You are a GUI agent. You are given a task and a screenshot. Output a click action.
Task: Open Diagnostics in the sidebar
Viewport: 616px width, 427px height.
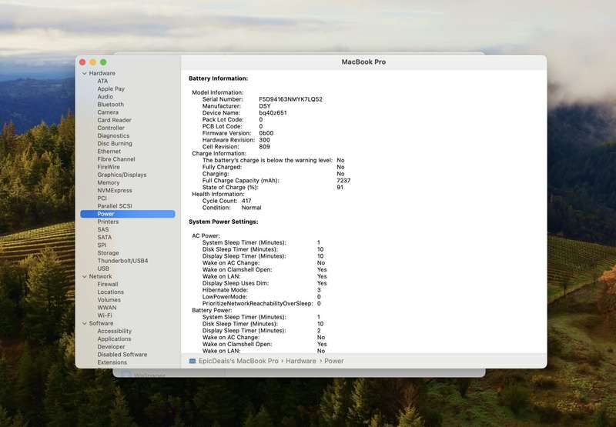pyautogui.click(x=113, y=135)
